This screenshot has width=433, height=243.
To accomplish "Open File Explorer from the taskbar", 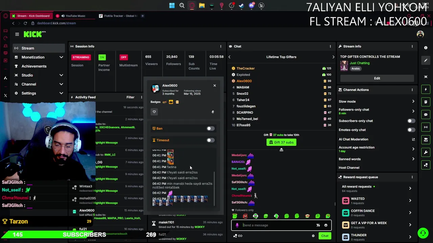I will (202, 5).
